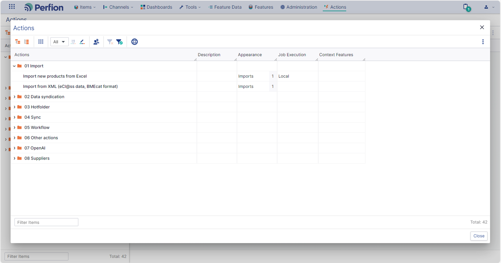The image size is (501, 263).
Task: Click the 02 Data syndication folder icon
Action: click(19, 97)
